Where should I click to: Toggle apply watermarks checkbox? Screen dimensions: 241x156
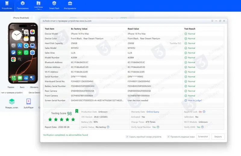(x=168, y=137)
